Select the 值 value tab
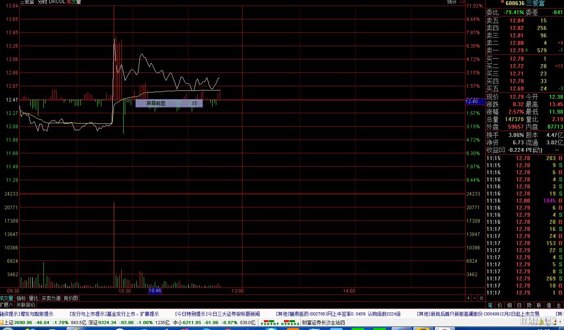 [x=549, y=305]
